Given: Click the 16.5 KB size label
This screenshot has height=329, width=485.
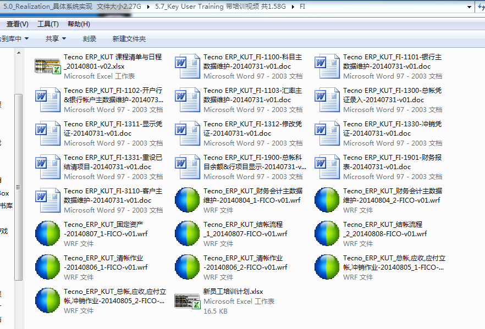Looking at the screenshot, I should pos(216,311).
